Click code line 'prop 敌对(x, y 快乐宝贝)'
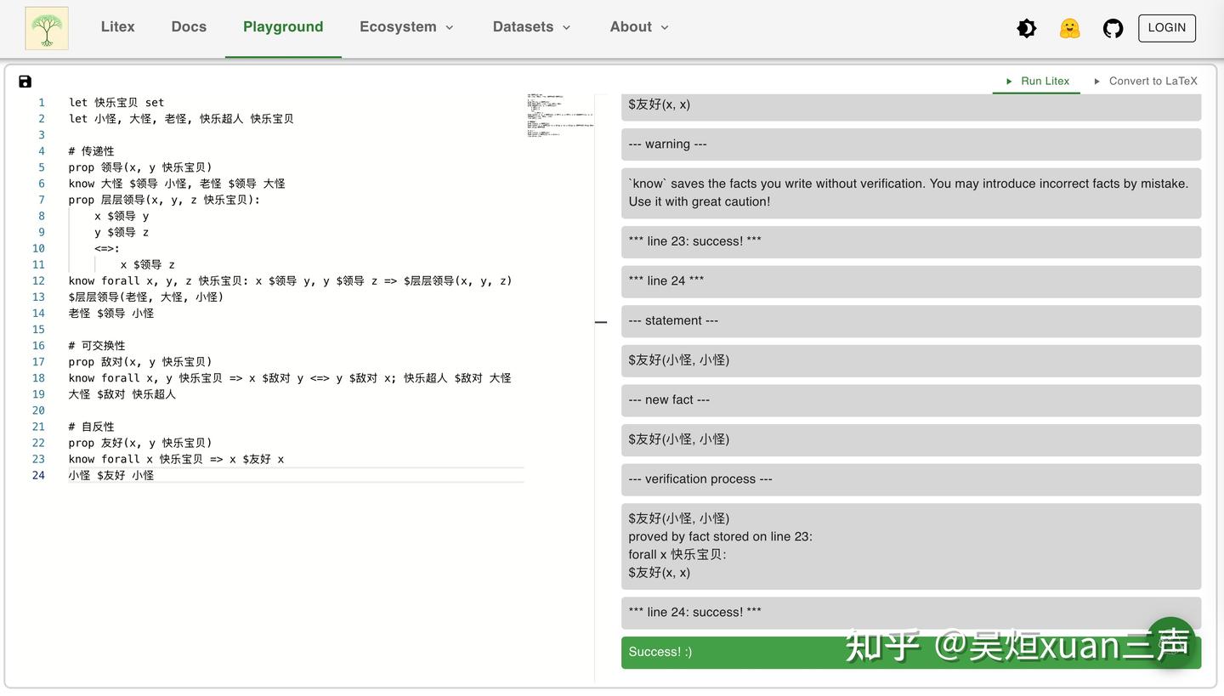Screen dimensions: 1224x696 click(140, 362)
